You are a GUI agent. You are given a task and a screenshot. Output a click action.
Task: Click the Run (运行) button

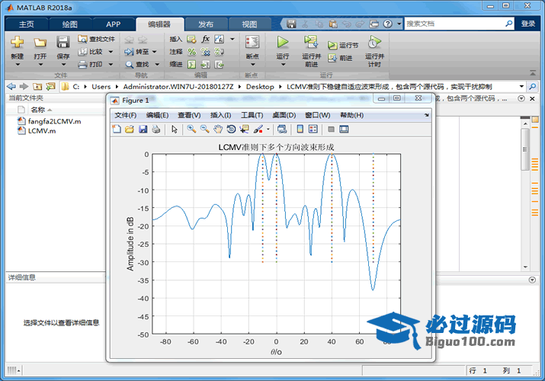pyautogui.click(x=283, y=46)
